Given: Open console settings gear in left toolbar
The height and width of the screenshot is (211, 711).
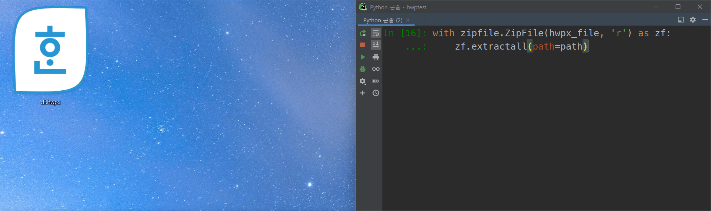Looking at the screenshot, I should pos(363,81).
